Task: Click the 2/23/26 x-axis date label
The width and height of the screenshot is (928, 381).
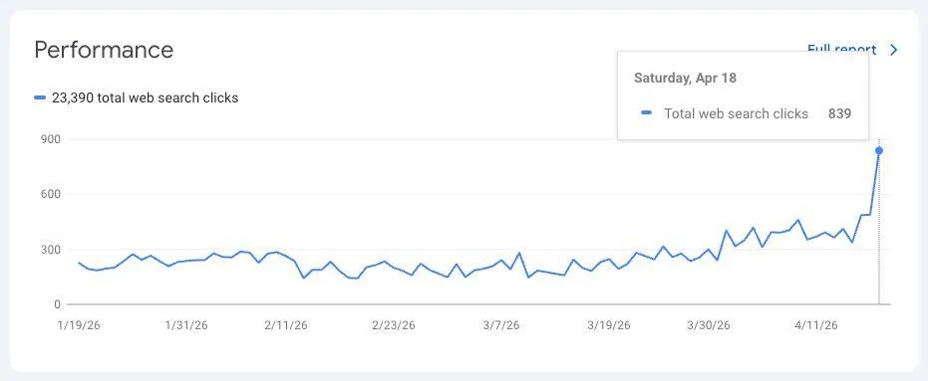Action: [394, 325]
